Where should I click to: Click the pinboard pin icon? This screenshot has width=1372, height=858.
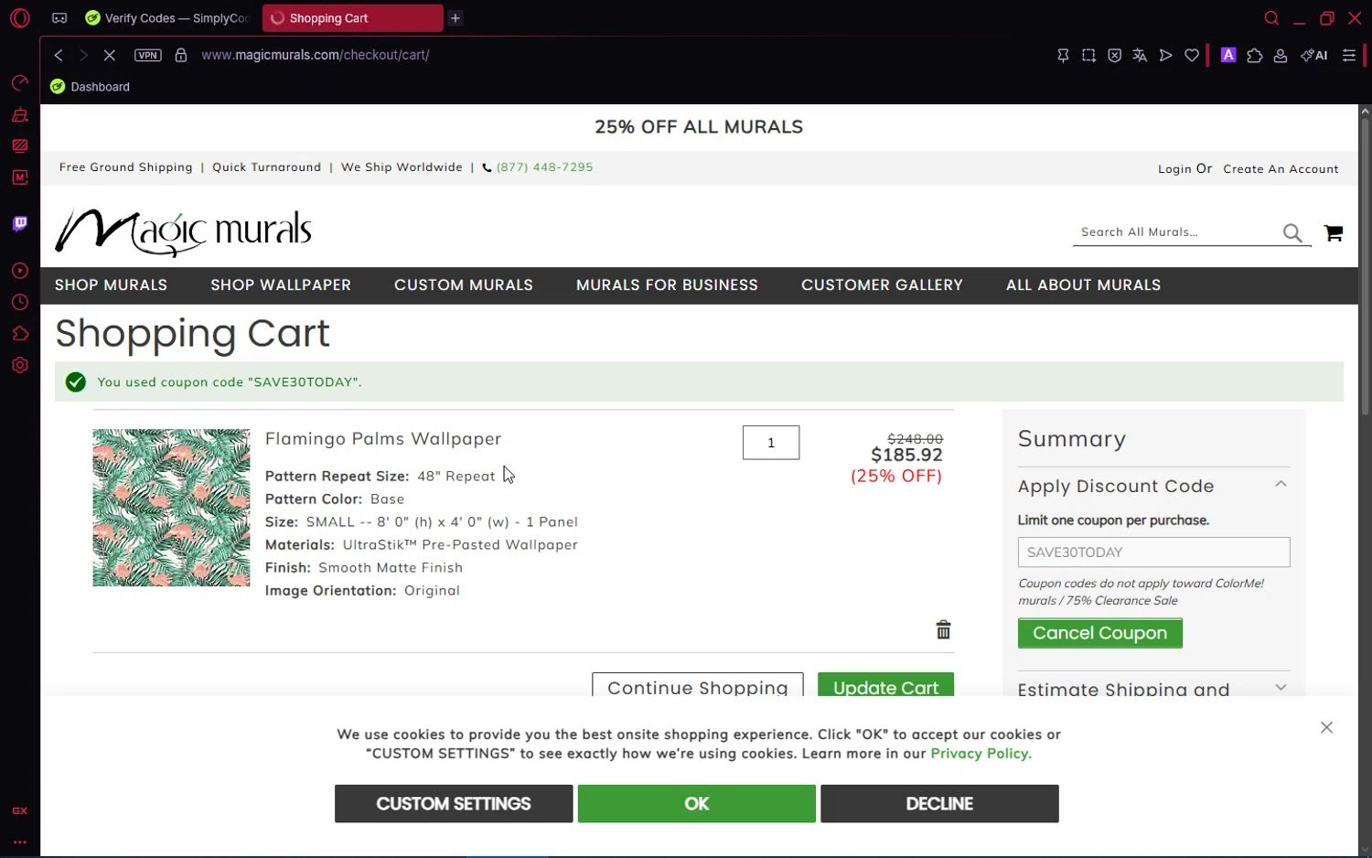coord(1063,55)
